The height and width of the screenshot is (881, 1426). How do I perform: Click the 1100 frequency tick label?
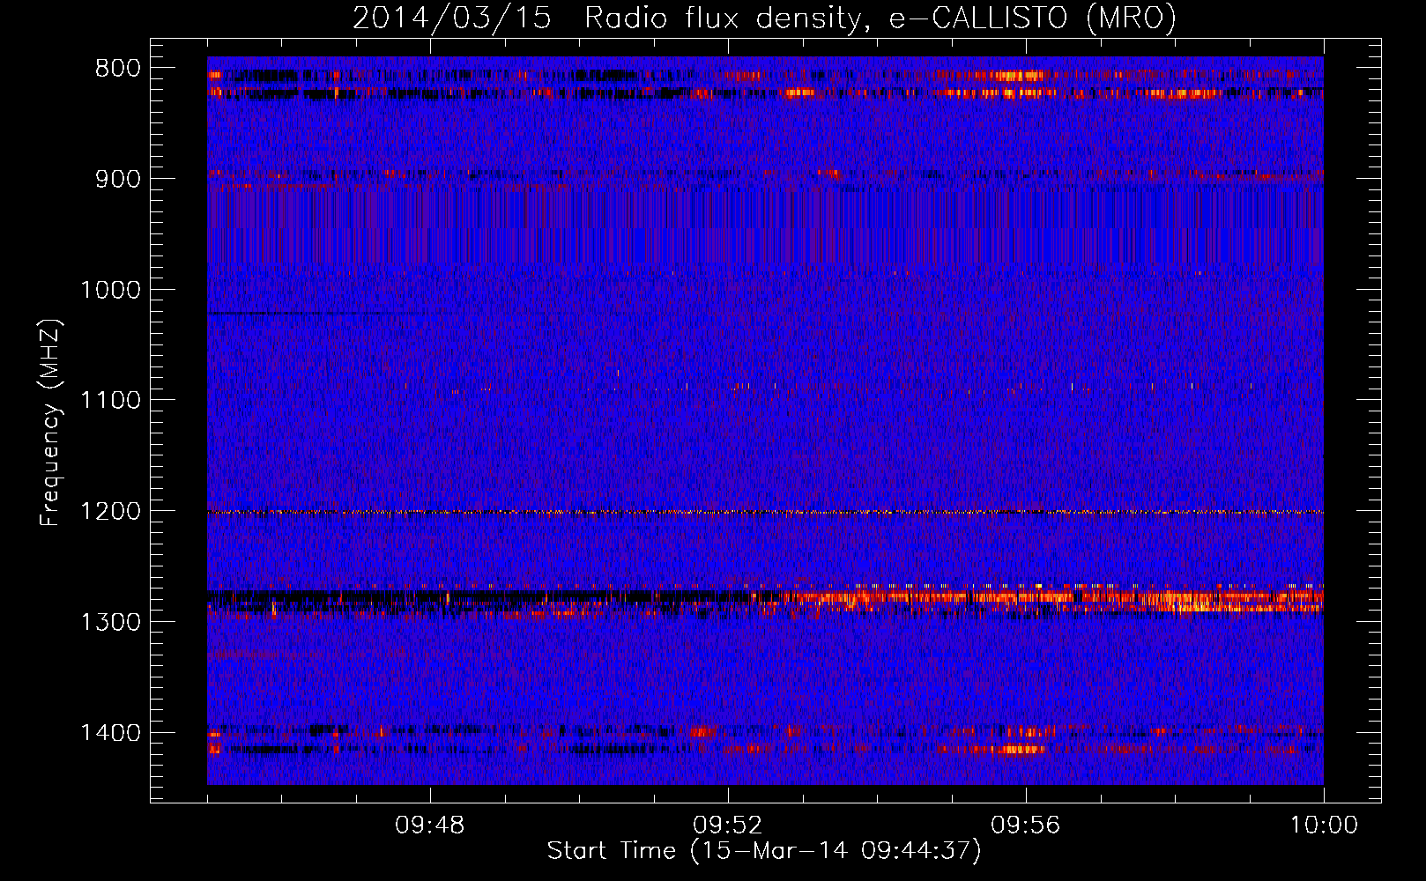click(110, 401)
